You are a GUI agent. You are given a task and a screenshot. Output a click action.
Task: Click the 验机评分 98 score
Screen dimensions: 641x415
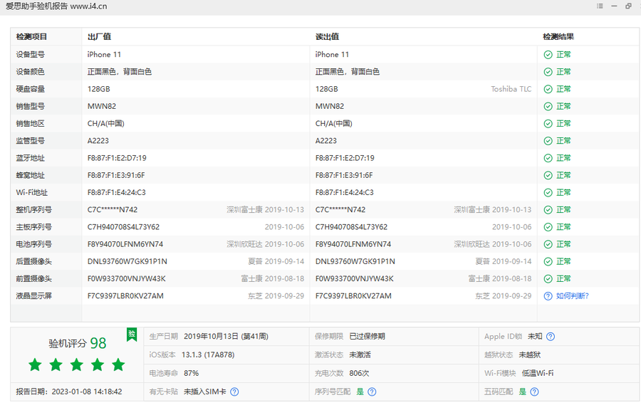click(77, 343)
